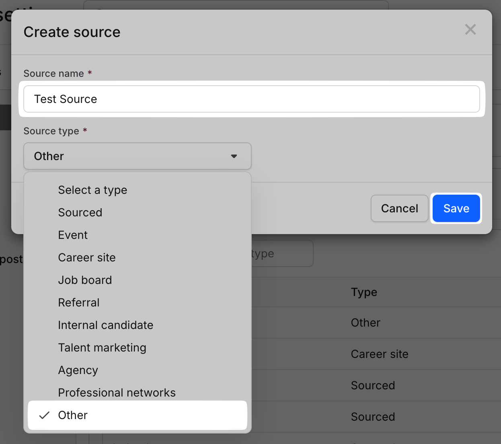Choose 'Select a type' placeholder option
This screenshot has width=501, height=444.
(92, 190)
